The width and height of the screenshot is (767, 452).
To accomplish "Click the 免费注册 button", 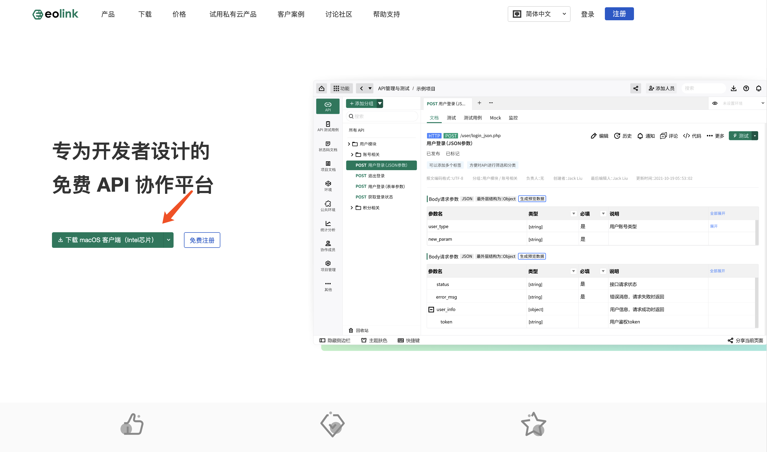I will (202, 240).
